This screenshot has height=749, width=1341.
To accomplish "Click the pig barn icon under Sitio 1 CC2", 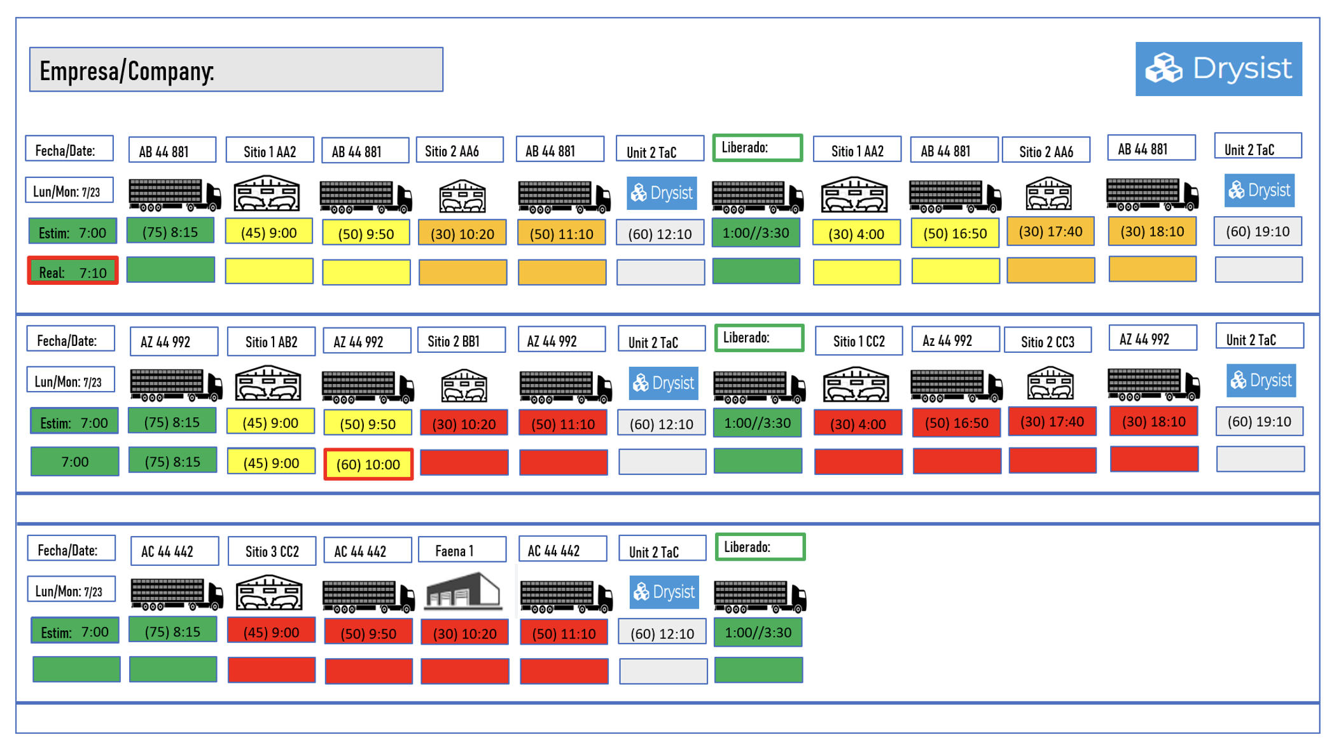I will click(x=856, y=385).
